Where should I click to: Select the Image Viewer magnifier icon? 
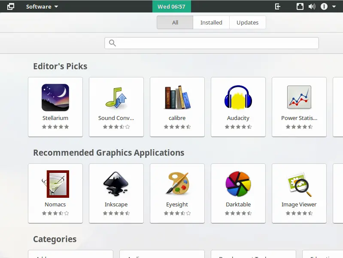299,184
